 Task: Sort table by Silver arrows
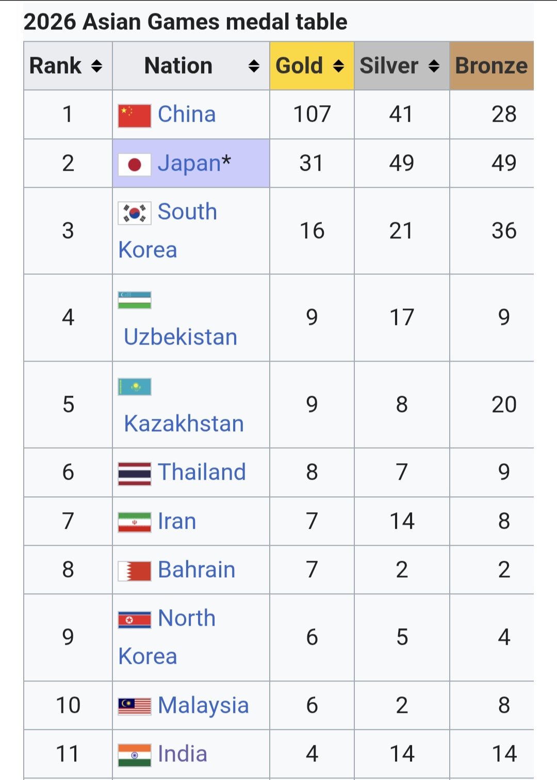434,66
